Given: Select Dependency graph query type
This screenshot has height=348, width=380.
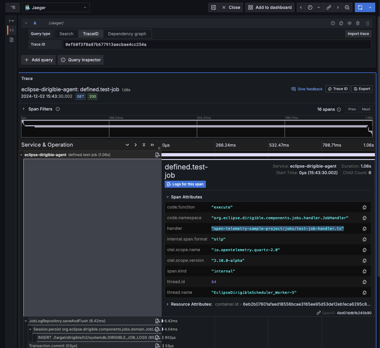Looking at the screenshot, I should pos(127,34).
